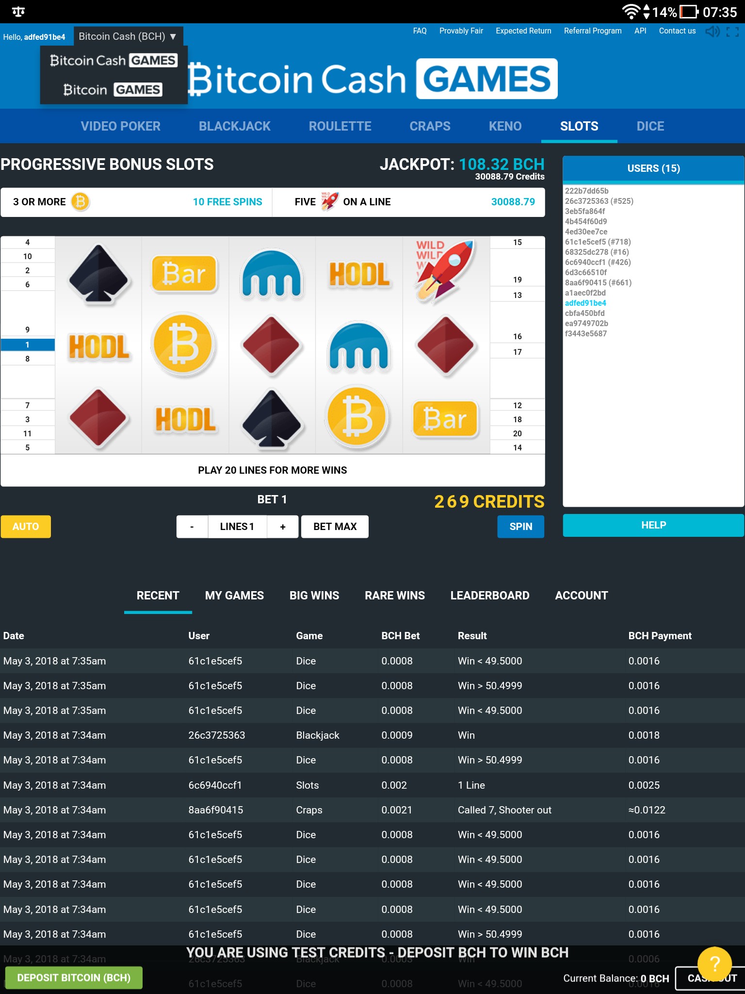Show the Big Wins tab

point(314,596)
